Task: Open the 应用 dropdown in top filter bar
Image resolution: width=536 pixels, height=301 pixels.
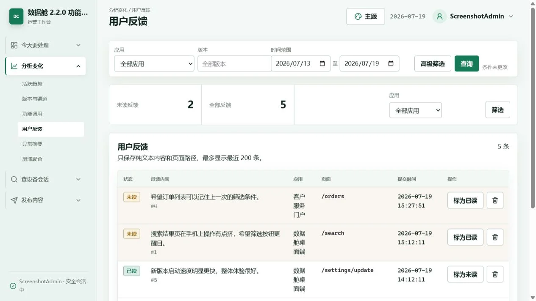Action: [x=154, y=63]
